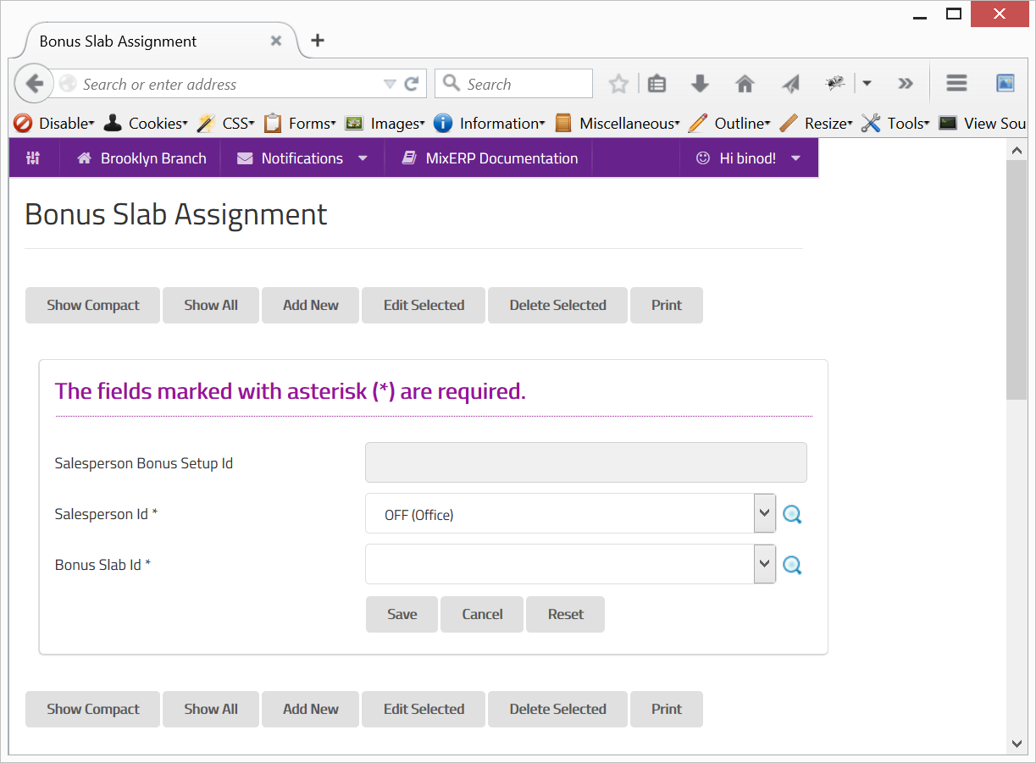Open the bookmarks list icon
Image resolution: width=1036 pixels, height=763 pixels.
pos(657,84)
